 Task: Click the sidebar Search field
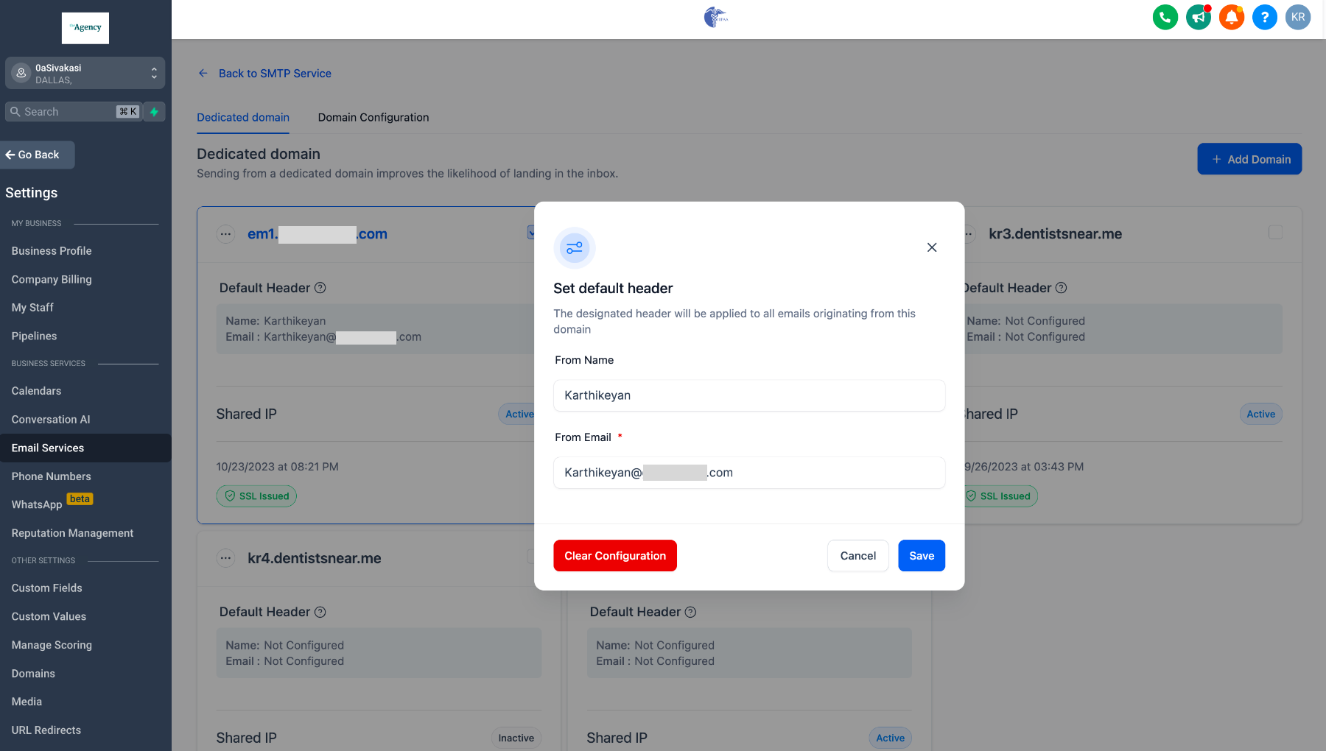73,112
